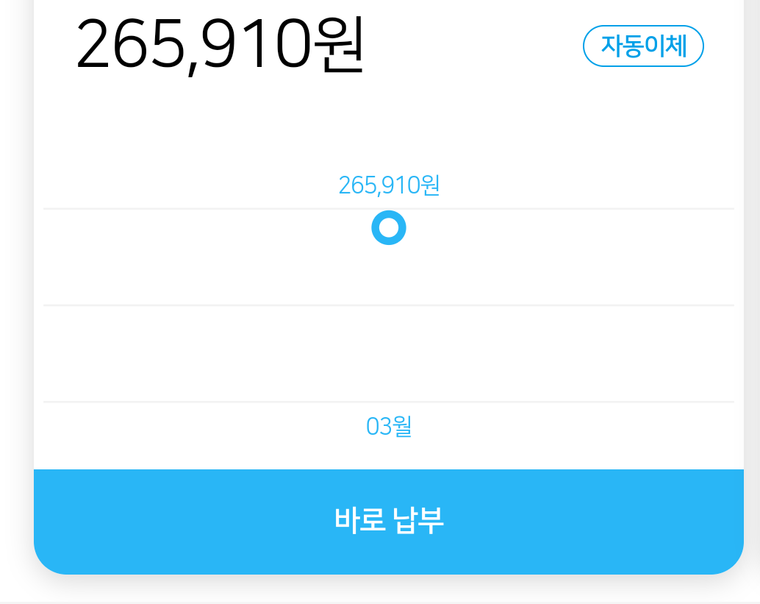This screenshot has width=760, height=604.
Task: Click the 자동이체 badge
Action: [643, 46]
